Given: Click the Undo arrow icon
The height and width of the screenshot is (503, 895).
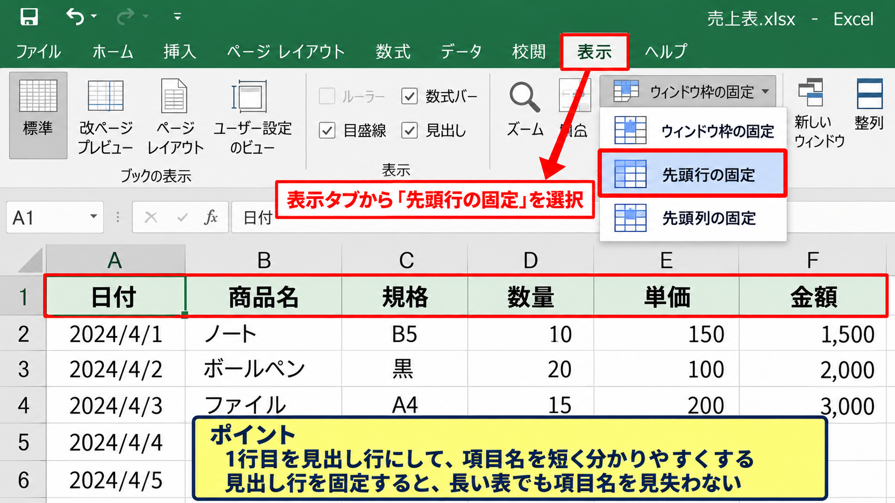Looking at the screenshot, I should pyautogui.click(x=75, y=17).
